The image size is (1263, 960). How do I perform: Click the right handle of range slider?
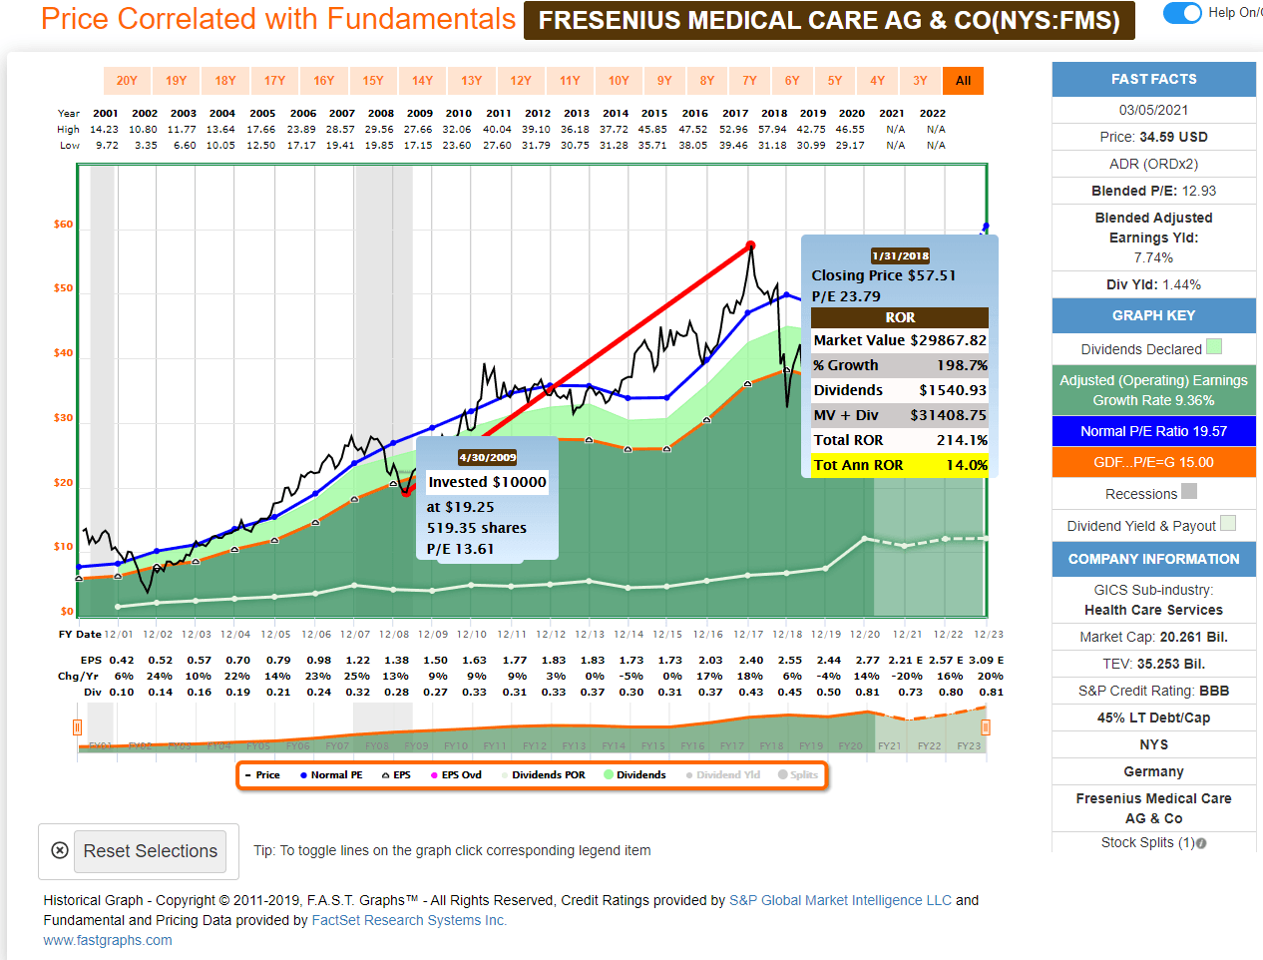pos(986,727)
